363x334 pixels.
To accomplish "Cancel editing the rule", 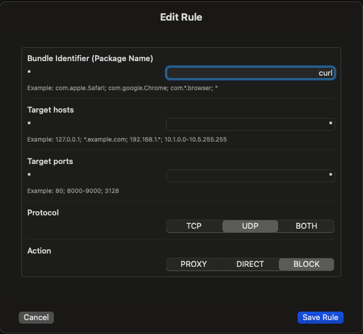I will pos(36,317).
